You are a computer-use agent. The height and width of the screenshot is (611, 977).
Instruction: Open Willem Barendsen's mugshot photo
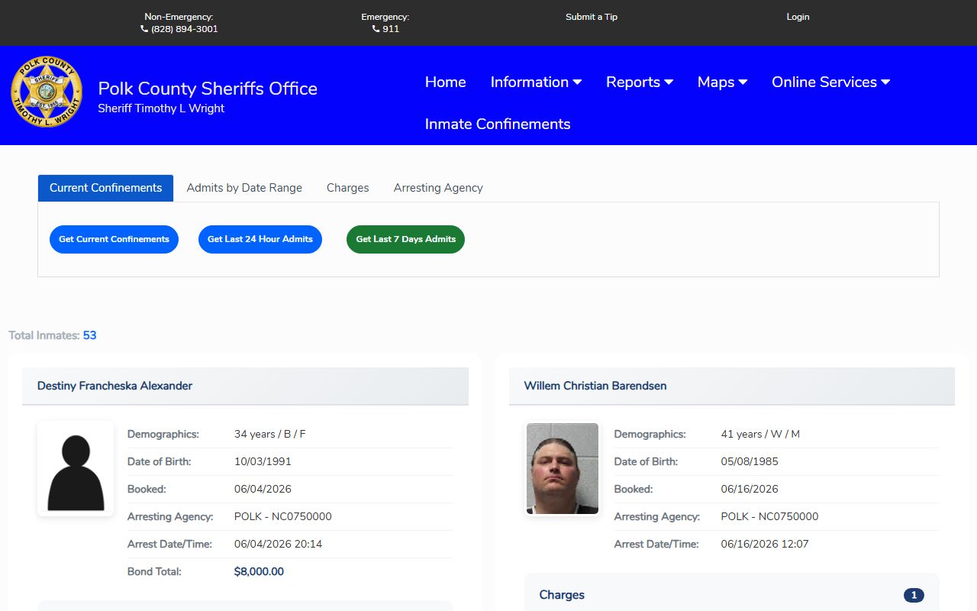[563, 468]
